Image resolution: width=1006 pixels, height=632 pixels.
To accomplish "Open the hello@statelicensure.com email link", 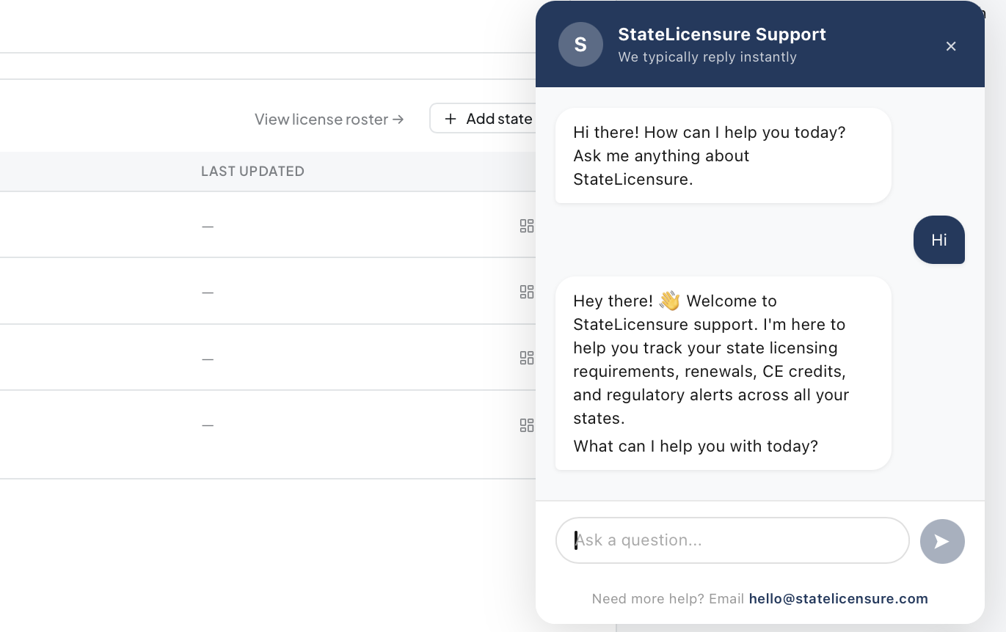I will [x=838, y=599].
